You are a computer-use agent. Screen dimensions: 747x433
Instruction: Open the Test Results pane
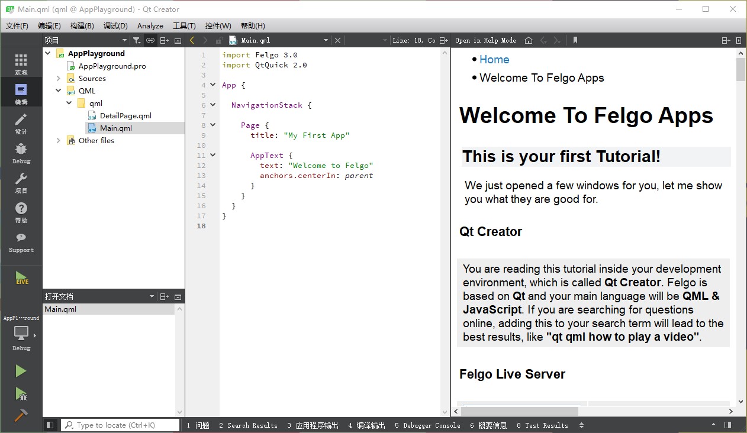(x=542, y=425)
